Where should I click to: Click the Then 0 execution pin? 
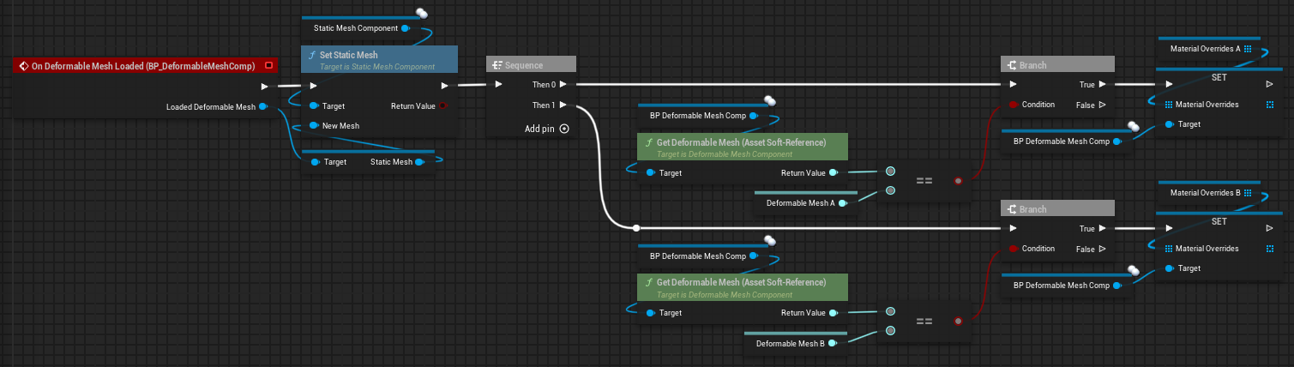[563, 84]
